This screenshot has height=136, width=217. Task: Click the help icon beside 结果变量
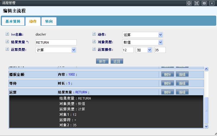click(x=7, y=42)
